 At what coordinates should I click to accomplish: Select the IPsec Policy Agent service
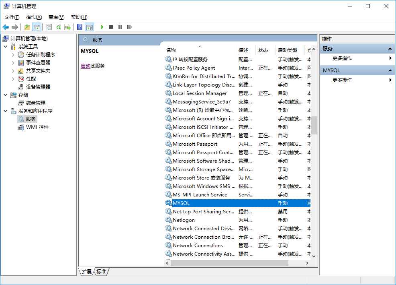click(238, 68)
